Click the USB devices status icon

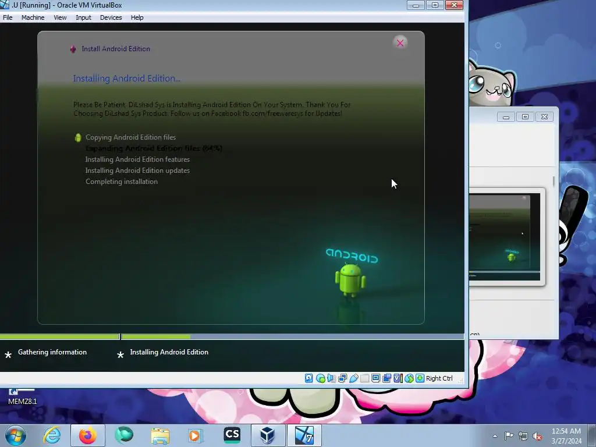point(353,378)
